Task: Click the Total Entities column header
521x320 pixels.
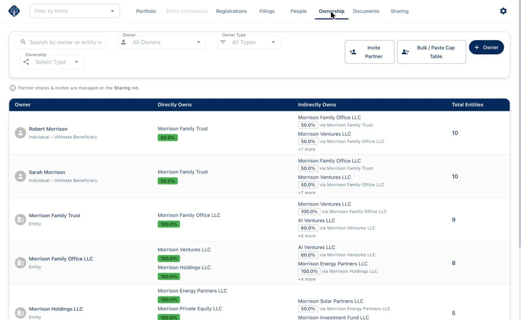Action: [x=467, y=105]
